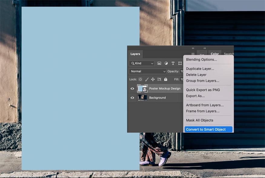Screen dimensions: 265x178
Task: Click the right-pointing double-chevron collapse arrow
Action: click(193, 48)
